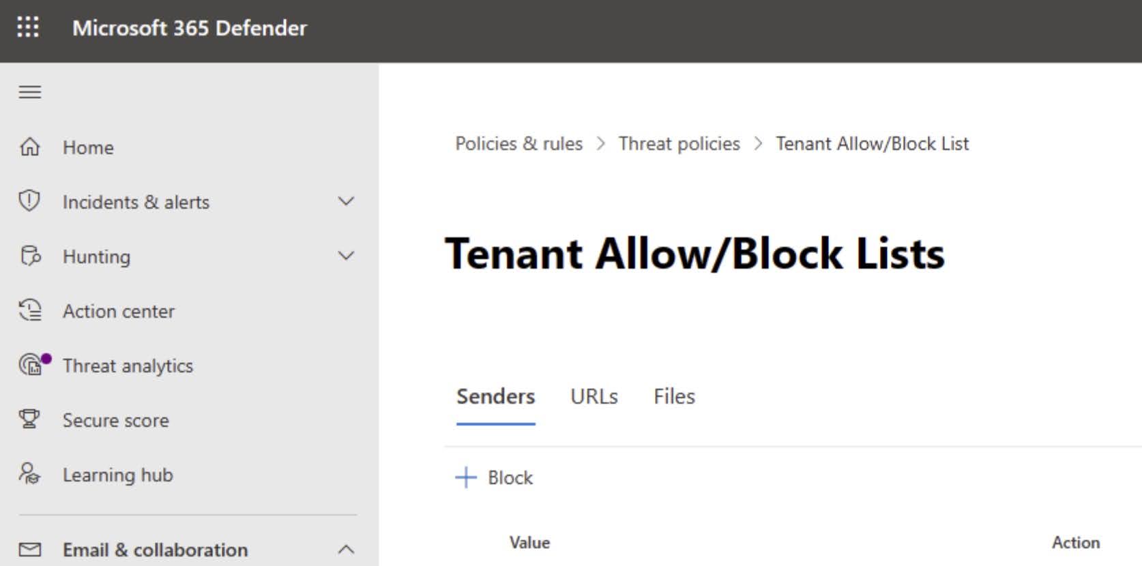Click the Tenant Allow/Block List breadcrumb
The width and height of the screenshot is (1142, 566).
click(873, 144)
